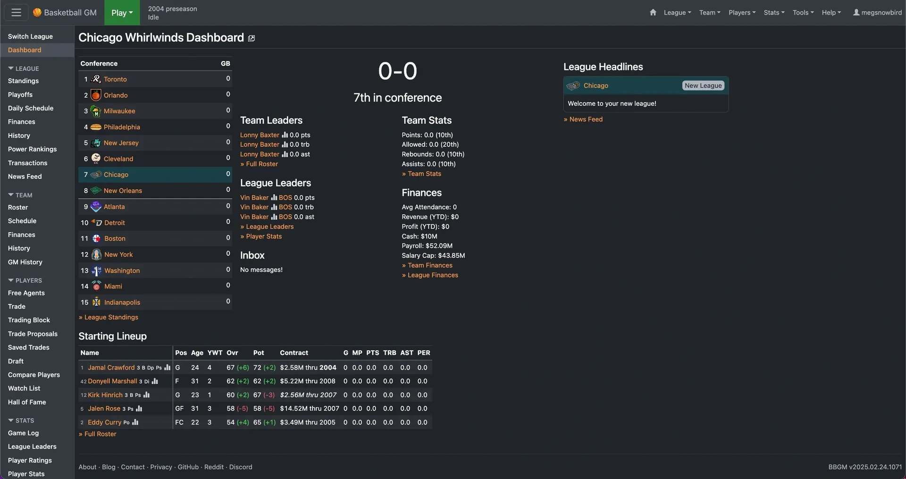
Task: Click the home icon in top navbar
Action: pos(653,13)
